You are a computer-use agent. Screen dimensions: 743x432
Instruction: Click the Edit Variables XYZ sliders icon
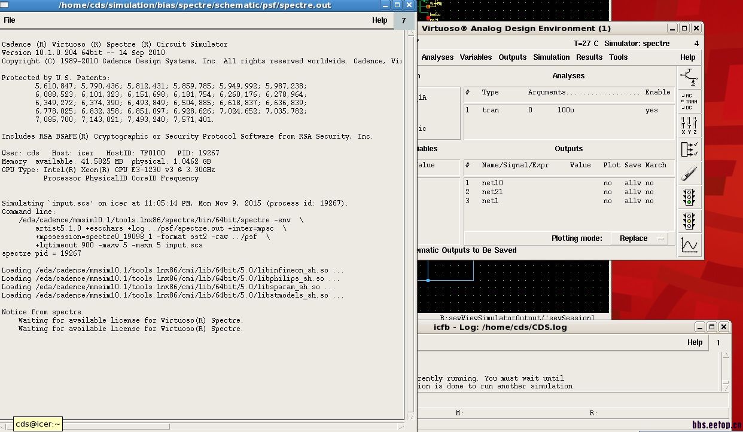coord(689,125)
